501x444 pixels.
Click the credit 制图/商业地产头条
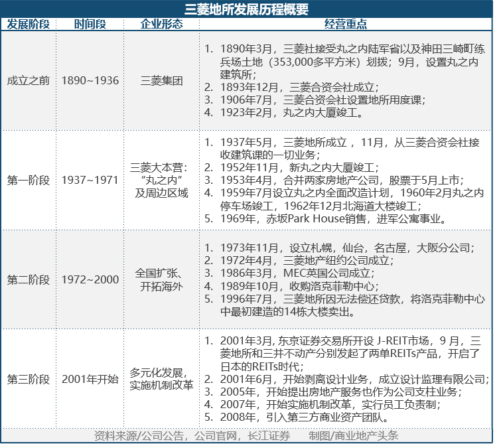[x=354, y=435]
